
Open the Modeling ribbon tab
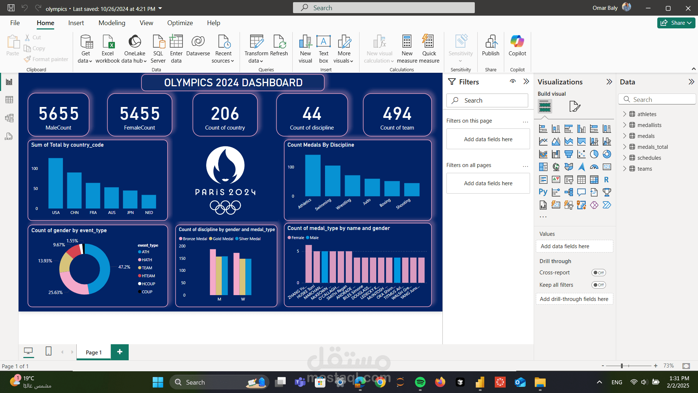click(x=112, y=23)
